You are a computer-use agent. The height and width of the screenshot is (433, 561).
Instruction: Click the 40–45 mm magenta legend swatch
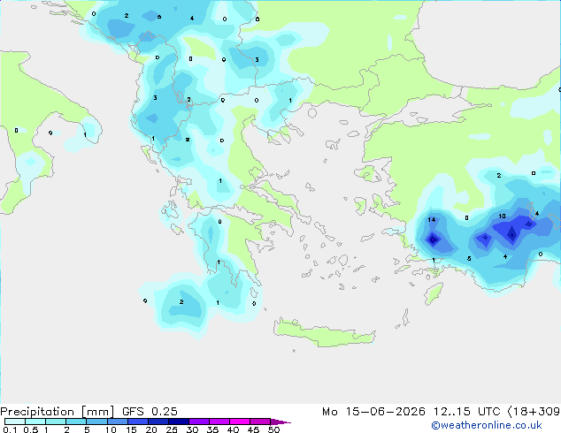[x=240, y=422]
